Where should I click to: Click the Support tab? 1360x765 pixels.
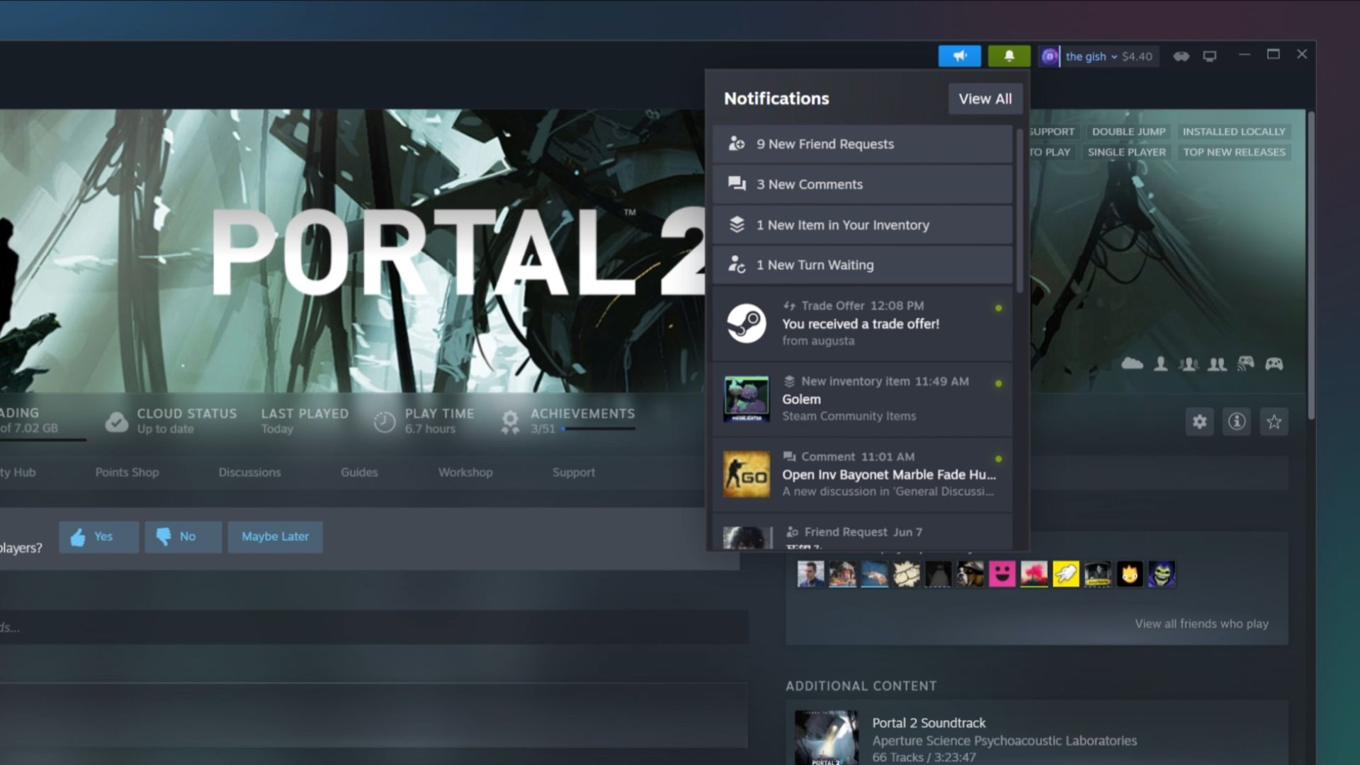(574, 472)
